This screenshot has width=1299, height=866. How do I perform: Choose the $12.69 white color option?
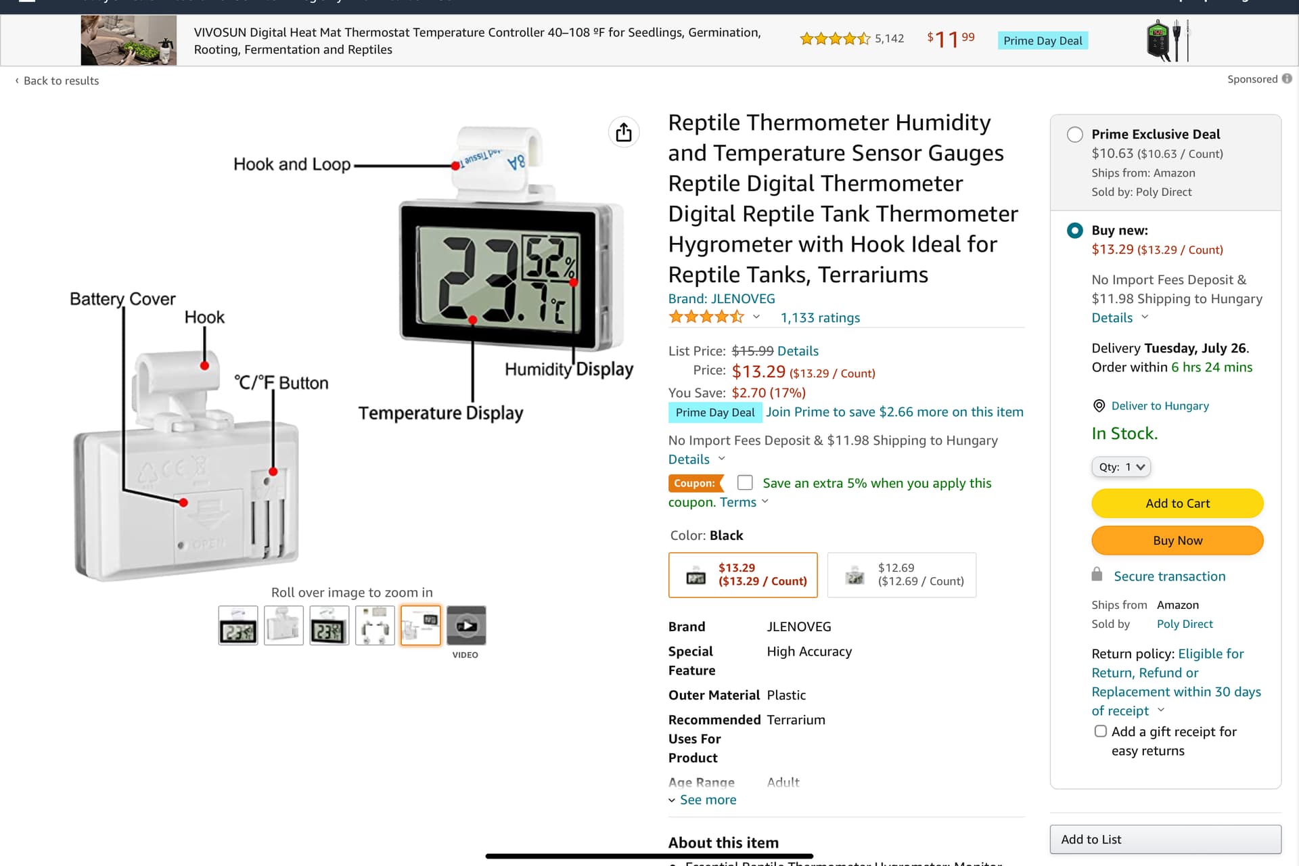click(901, 575)
